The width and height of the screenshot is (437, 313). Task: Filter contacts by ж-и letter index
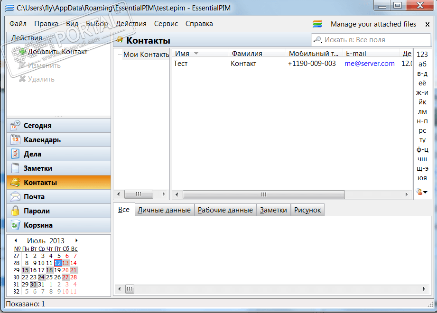[422, 92]
